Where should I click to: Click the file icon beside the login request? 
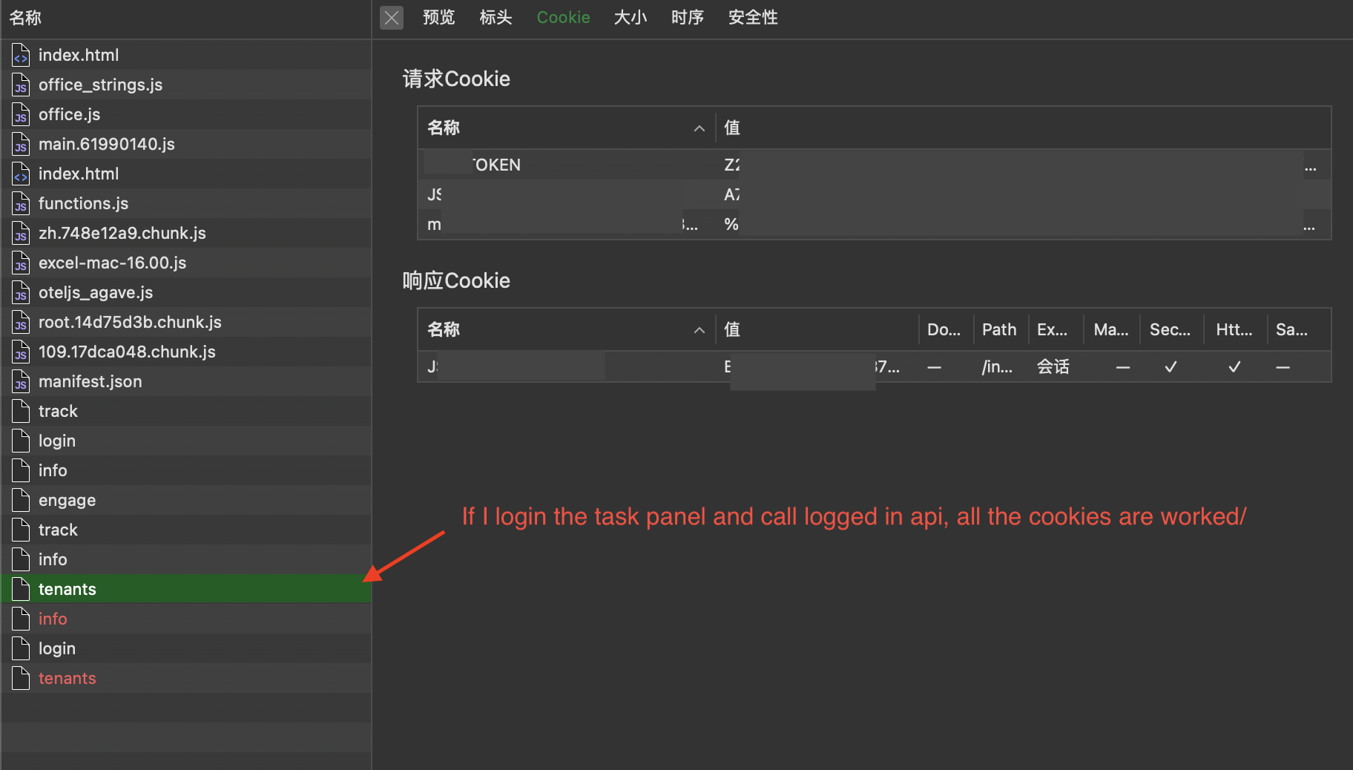coord(20,441)
